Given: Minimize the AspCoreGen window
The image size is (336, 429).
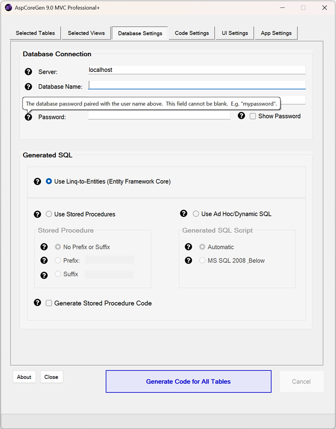Looking at the screenshot, I should 282,8.
